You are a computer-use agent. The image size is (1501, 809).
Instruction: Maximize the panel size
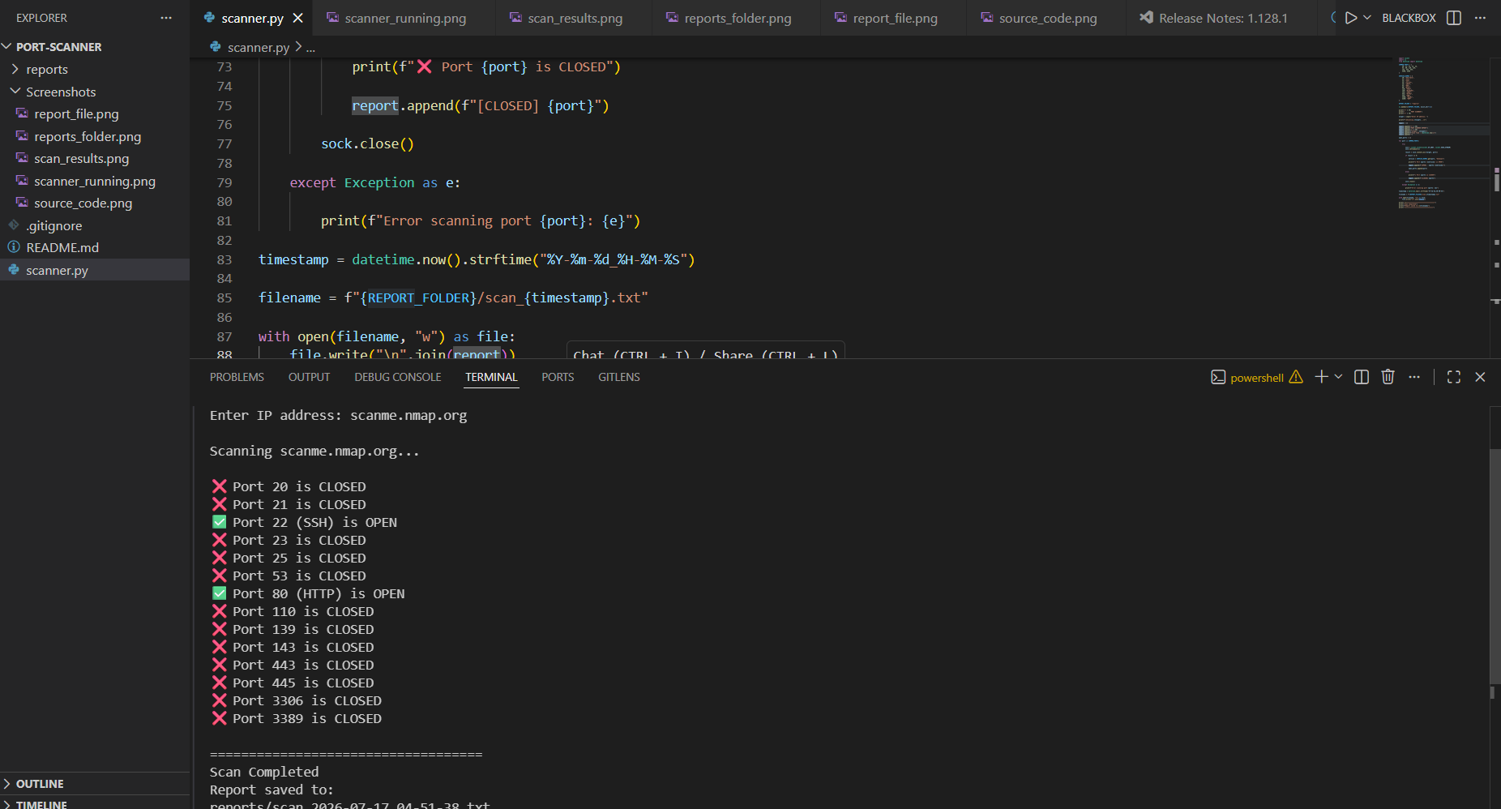tap(1454, 377)
